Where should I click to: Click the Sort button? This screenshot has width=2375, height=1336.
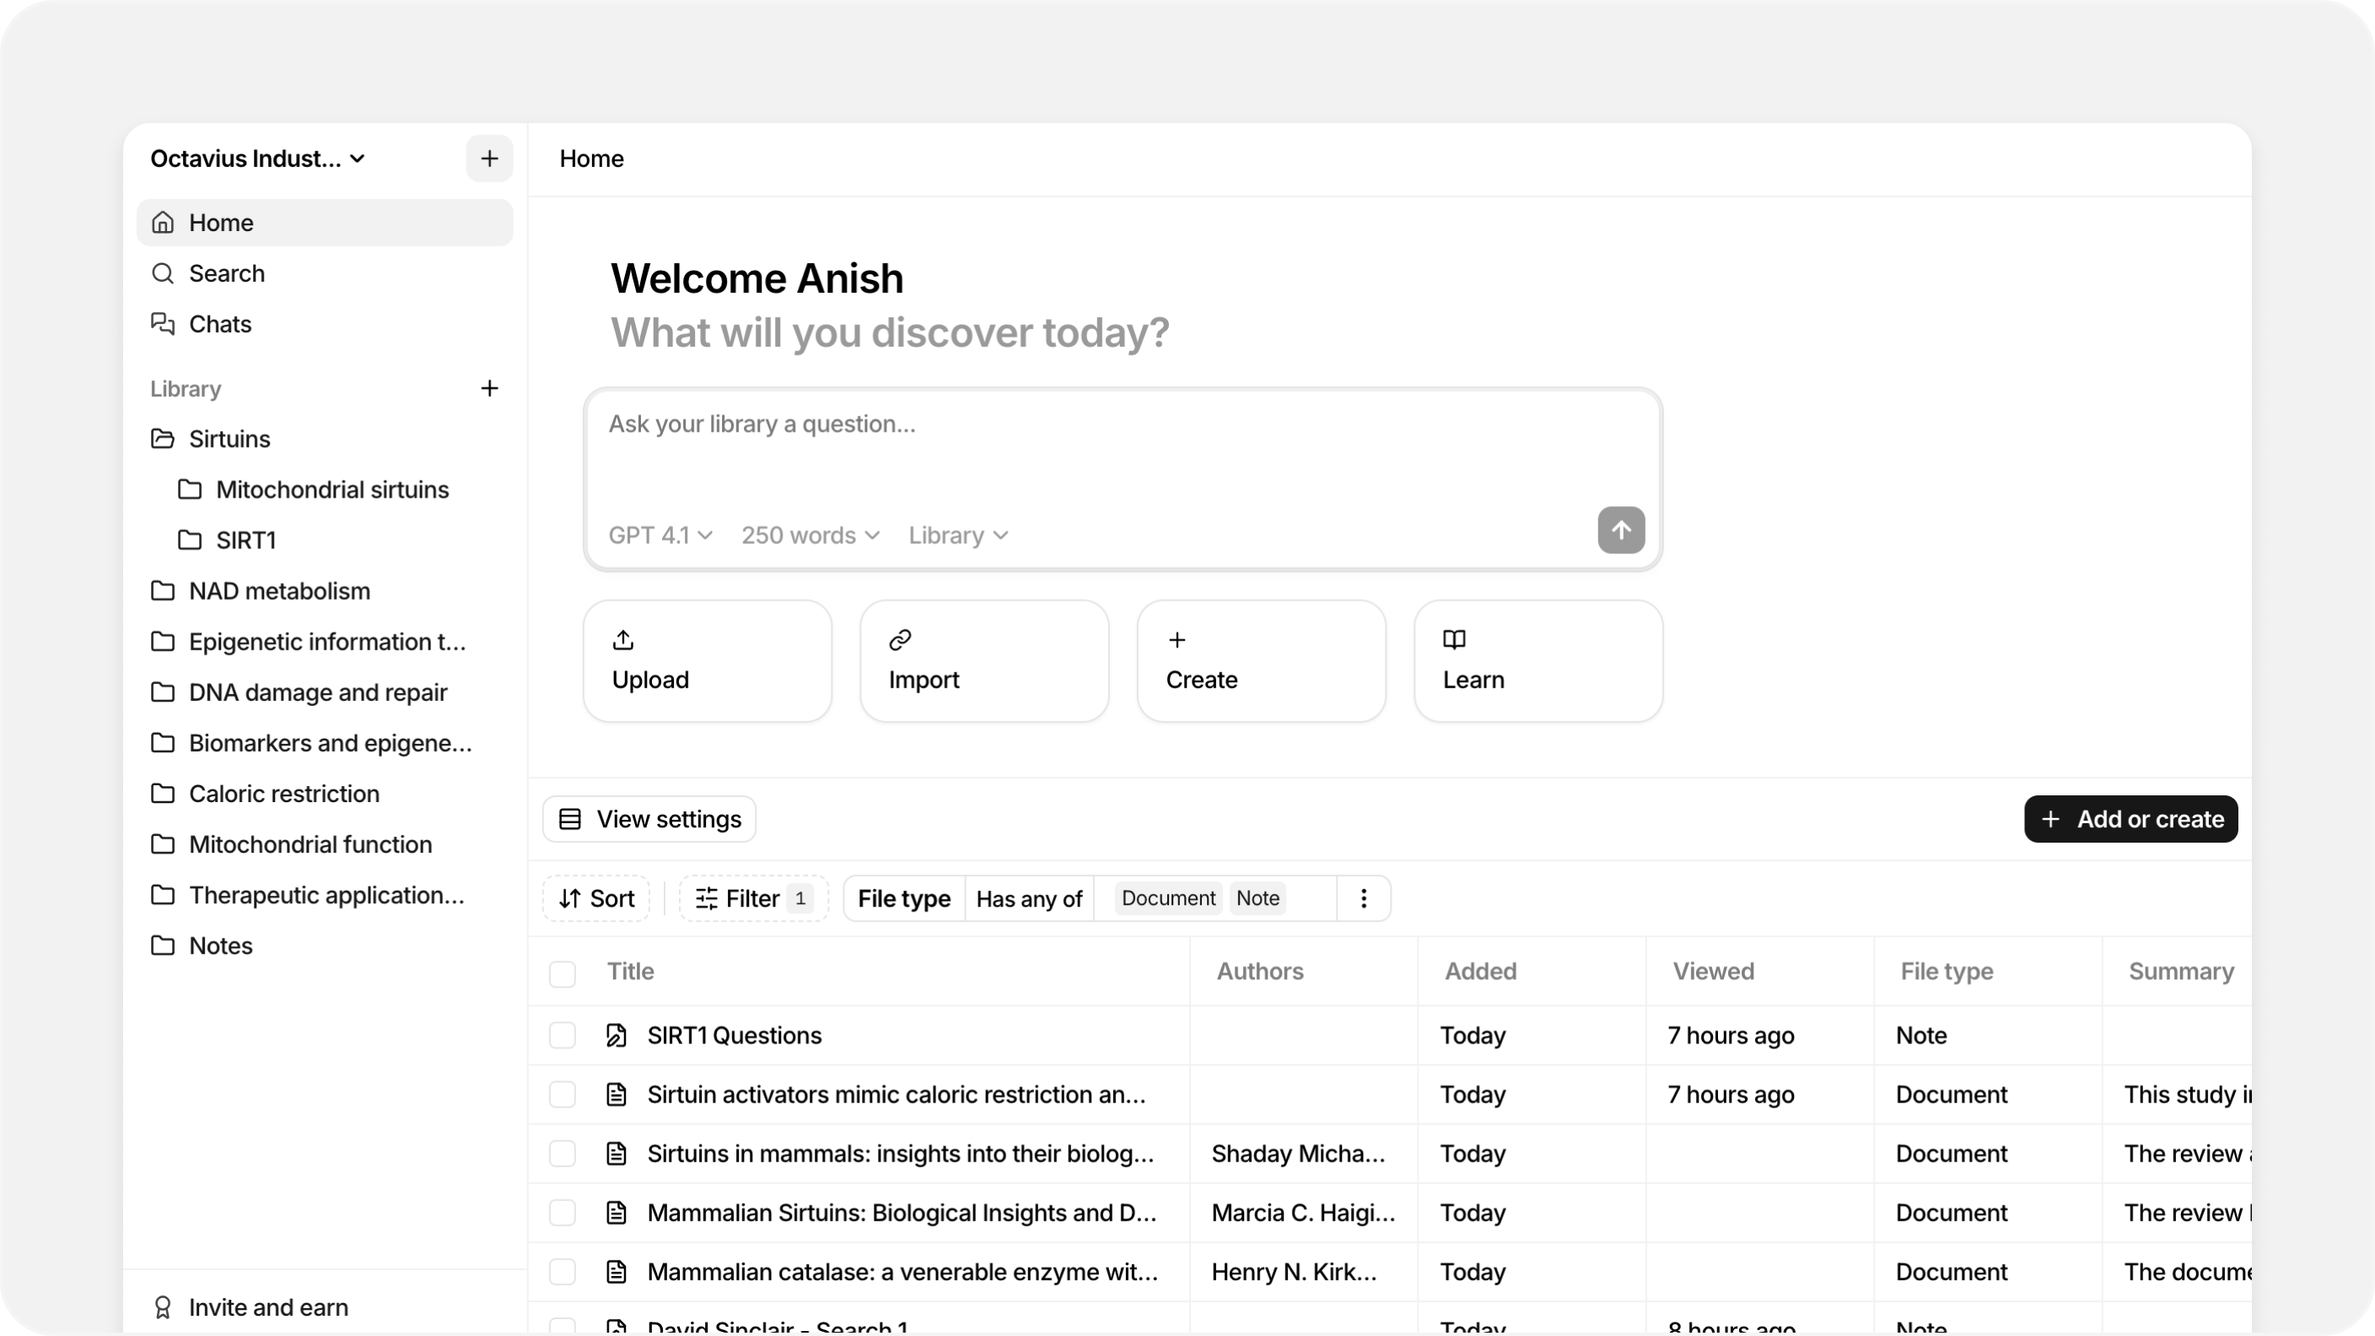pyautogui.click(x=596, y=898)
